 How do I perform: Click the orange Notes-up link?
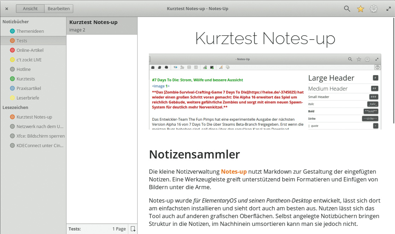[234, 172]
